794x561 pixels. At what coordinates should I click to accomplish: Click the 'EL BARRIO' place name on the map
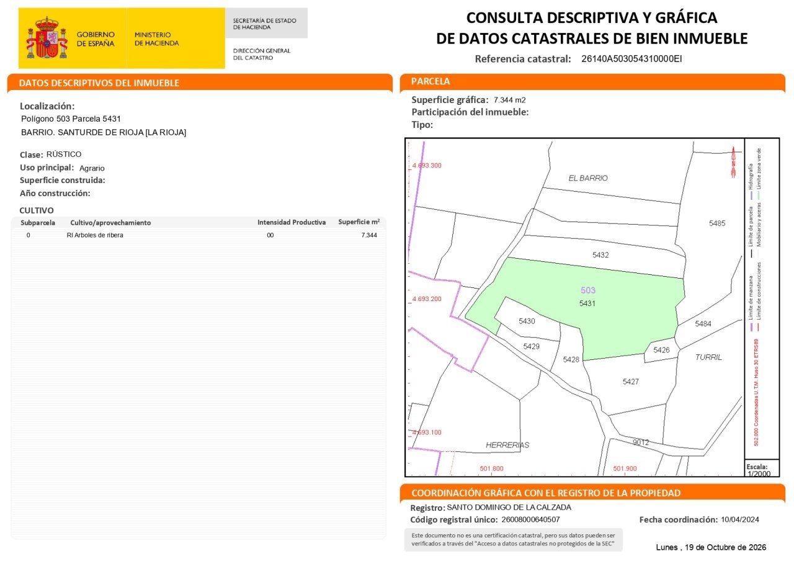(588, 178)
